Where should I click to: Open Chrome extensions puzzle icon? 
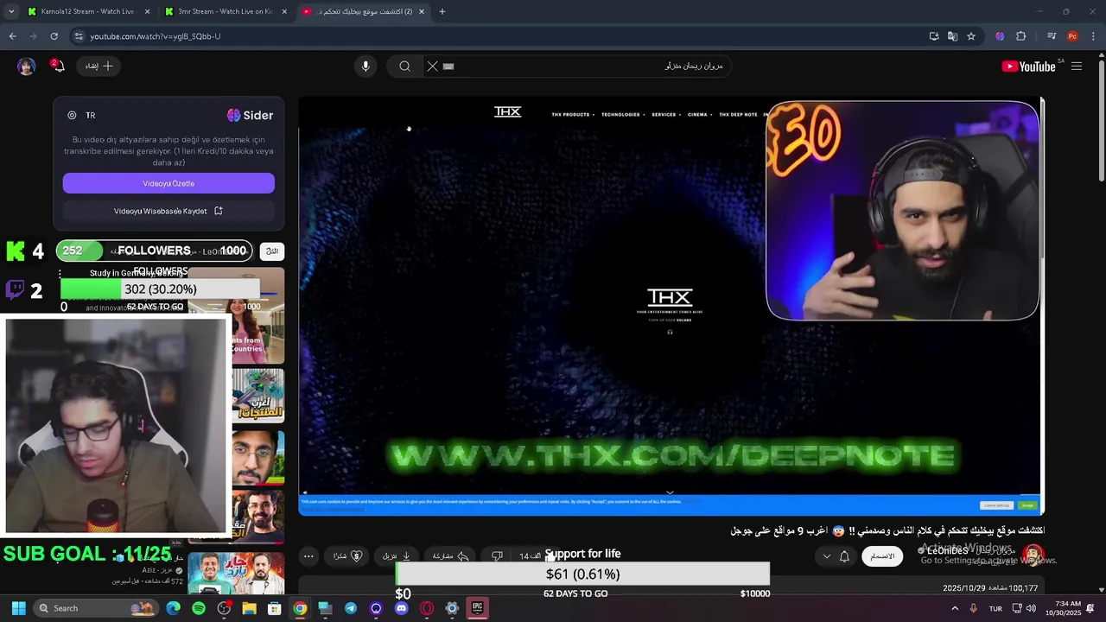pyautogui.click(x=1021, y=36)
